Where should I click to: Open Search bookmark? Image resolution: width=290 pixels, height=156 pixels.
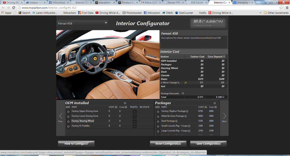pyautogui.click(x=24, y=13)
